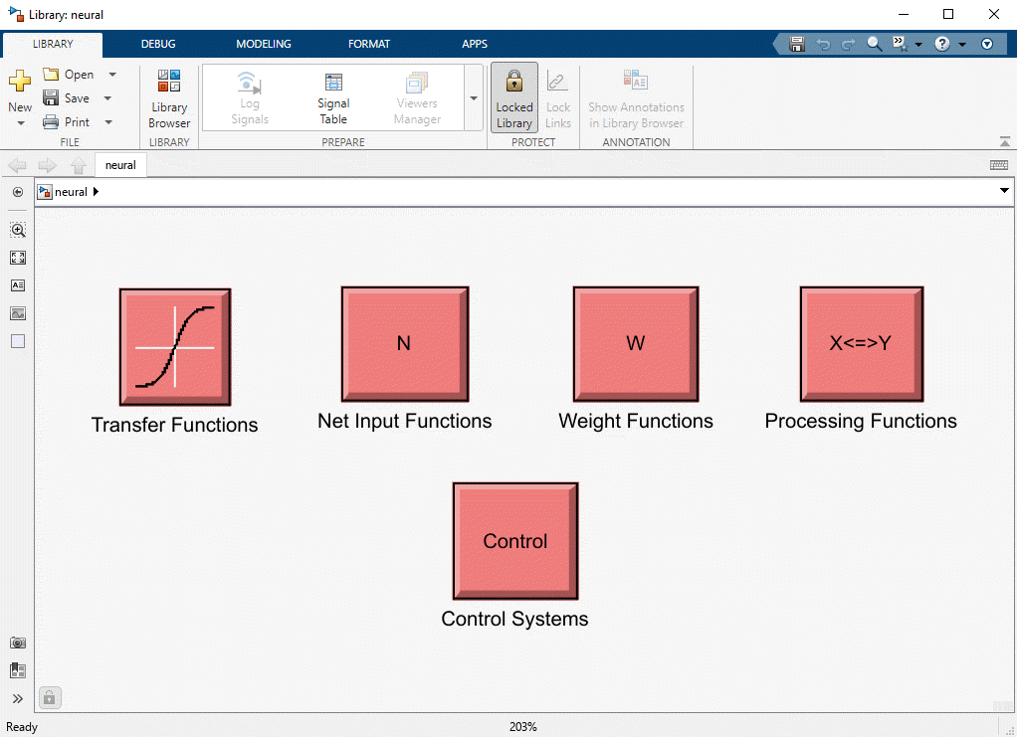Image resolution: width=1017 pixels, height=737 pixels.
Task: Toggle Locked Library protection
Action: point(513,96)
